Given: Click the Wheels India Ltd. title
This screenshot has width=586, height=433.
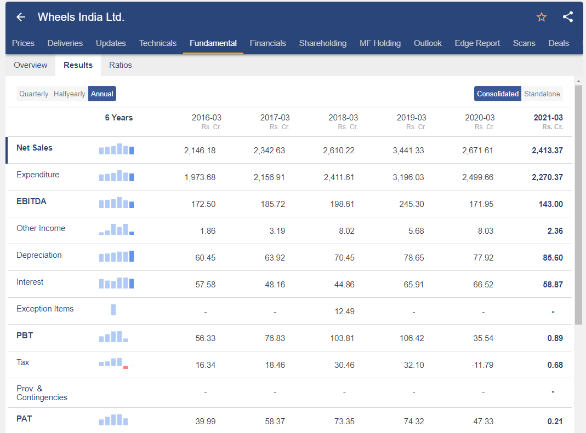Looking at the screenshot, I should (81, 17).
